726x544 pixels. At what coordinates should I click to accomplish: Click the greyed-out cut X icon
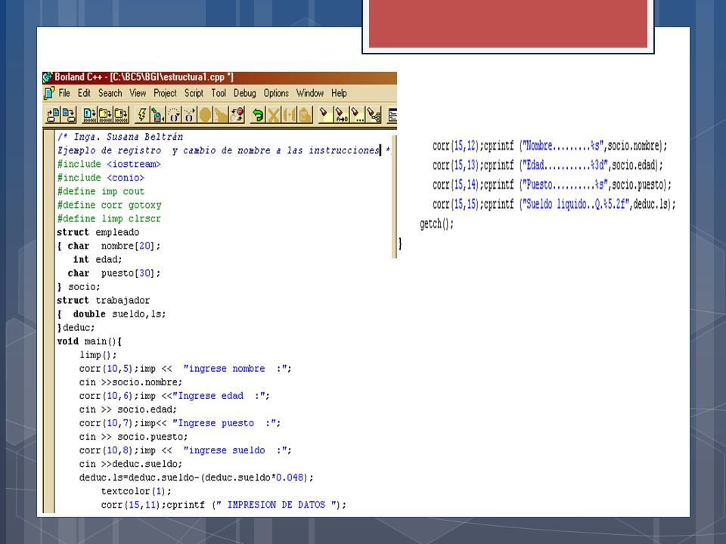click(274, 114)
